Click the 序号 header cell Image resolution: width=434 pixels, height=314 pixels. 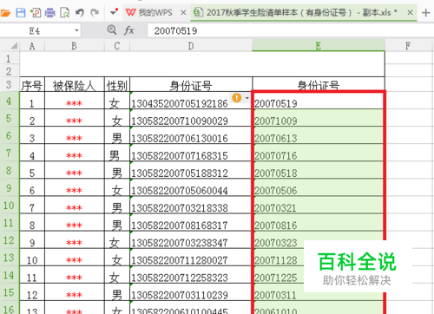(x=32, y=85)
